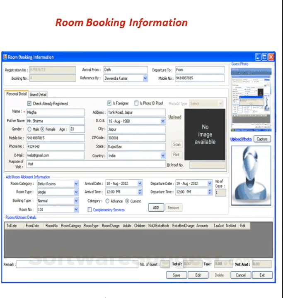Screen dimensions: 283x298
Task: Click the ExtraBedCharge column header
Action: (183, 226)
